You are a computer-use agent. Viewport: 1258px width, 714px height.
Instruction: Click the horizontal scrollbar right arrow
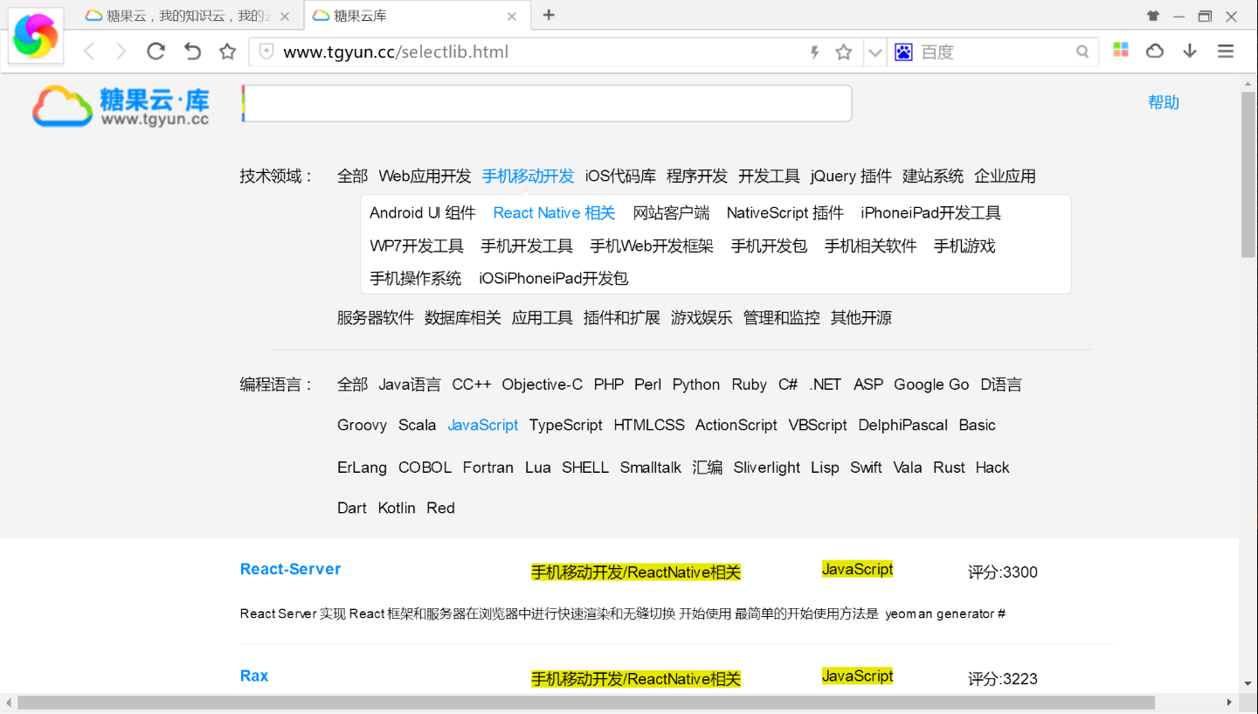pyautogui.click(x=1229, y=703)
